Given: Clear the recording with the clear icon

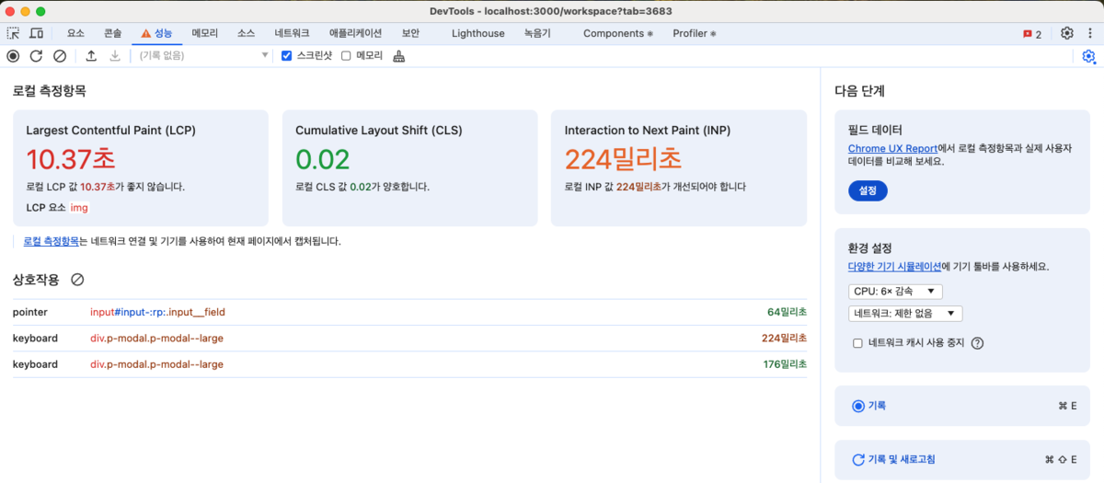Looking at the screenshot, I should click(x=60, y=56).
